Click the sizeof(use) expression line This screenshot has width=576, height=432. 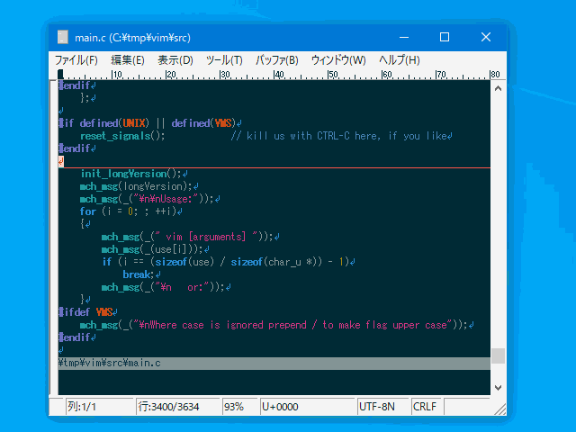coord(229,262)
